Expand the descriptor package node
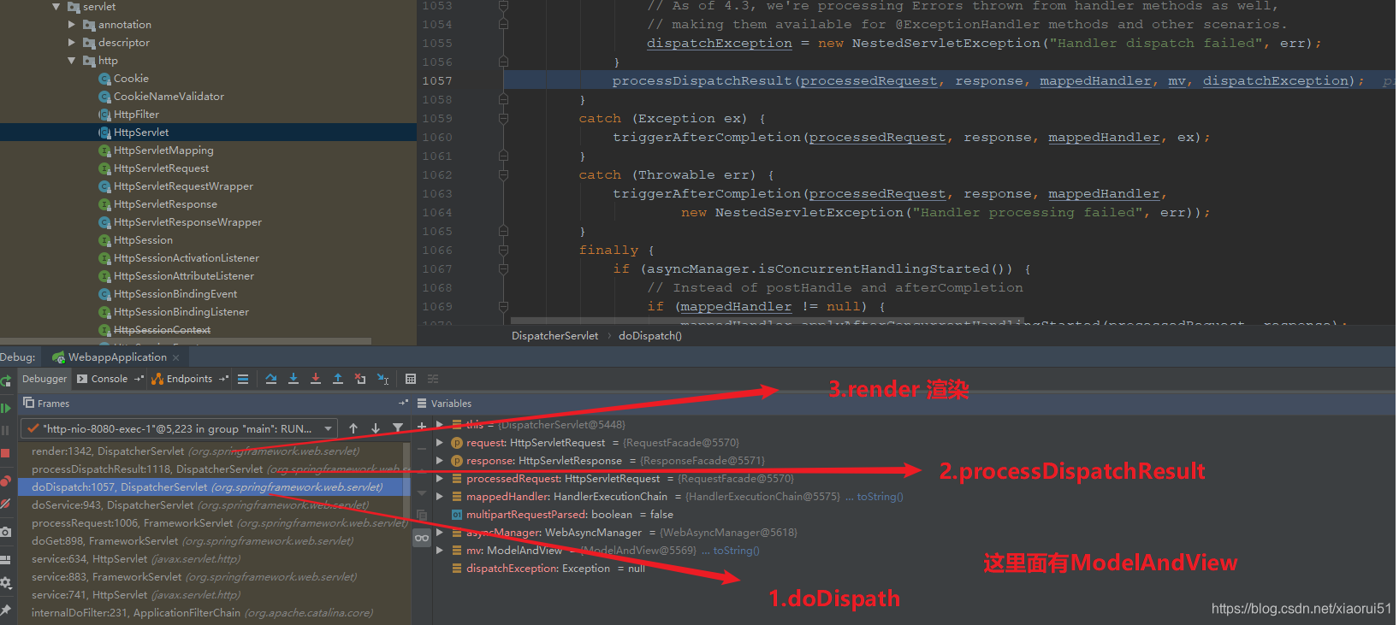The image size is (1399, 625). 72,43
